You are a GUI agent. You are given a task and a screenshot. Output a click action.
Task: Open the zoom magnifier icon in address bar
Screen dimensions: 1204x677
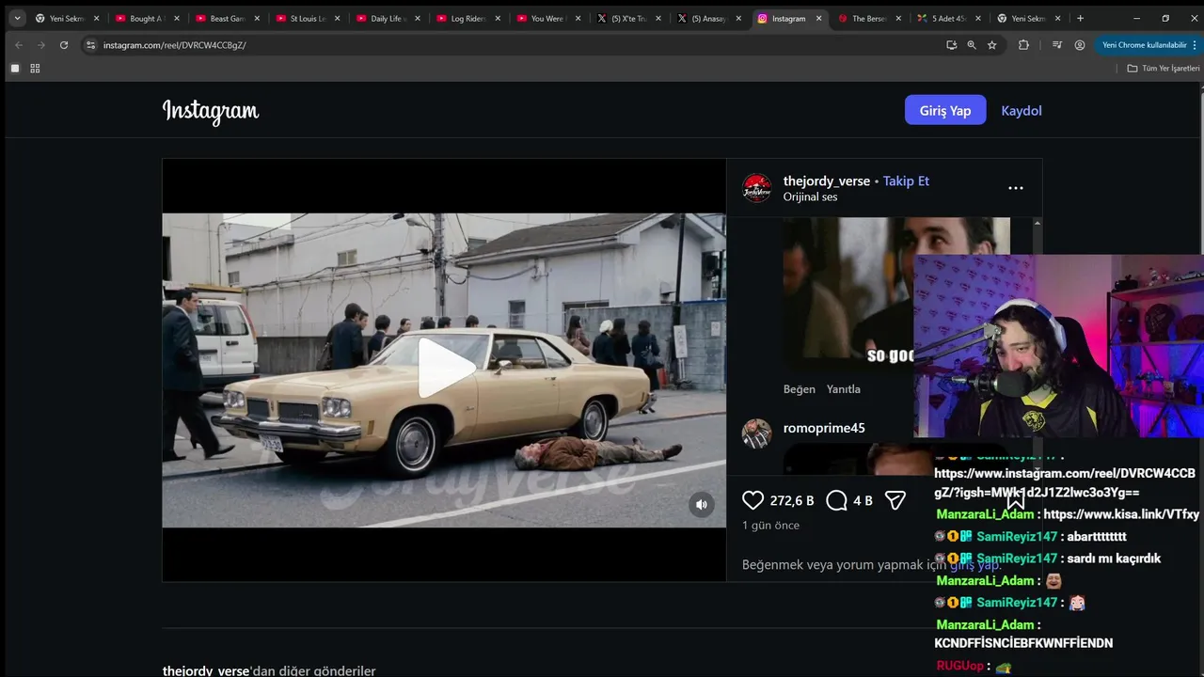972,45
